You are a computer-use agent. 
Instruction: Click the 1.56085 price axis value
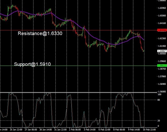(x=162, y=92)
